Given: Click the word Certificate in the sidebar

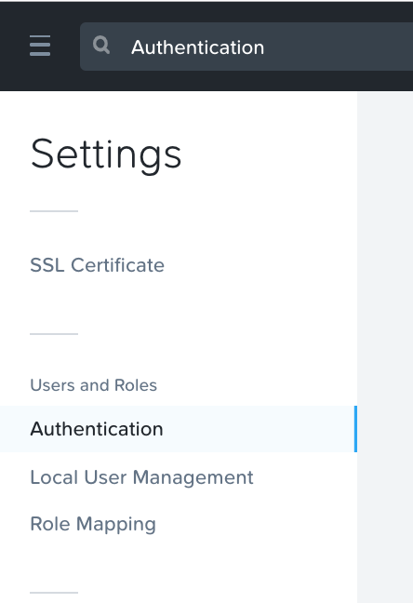Looking at the screenshot, I should coord(118,265).
